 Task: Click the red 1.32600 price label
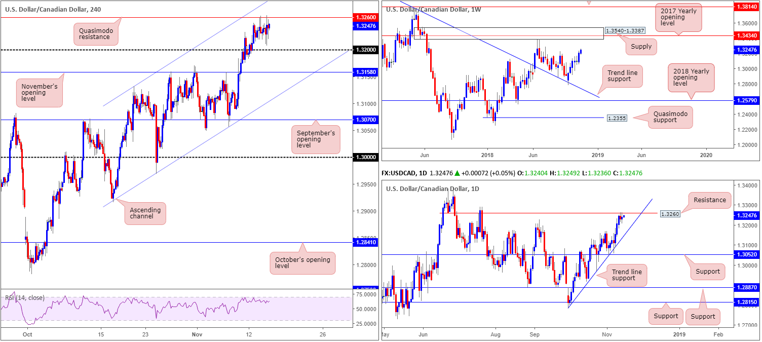click(366, 17)
